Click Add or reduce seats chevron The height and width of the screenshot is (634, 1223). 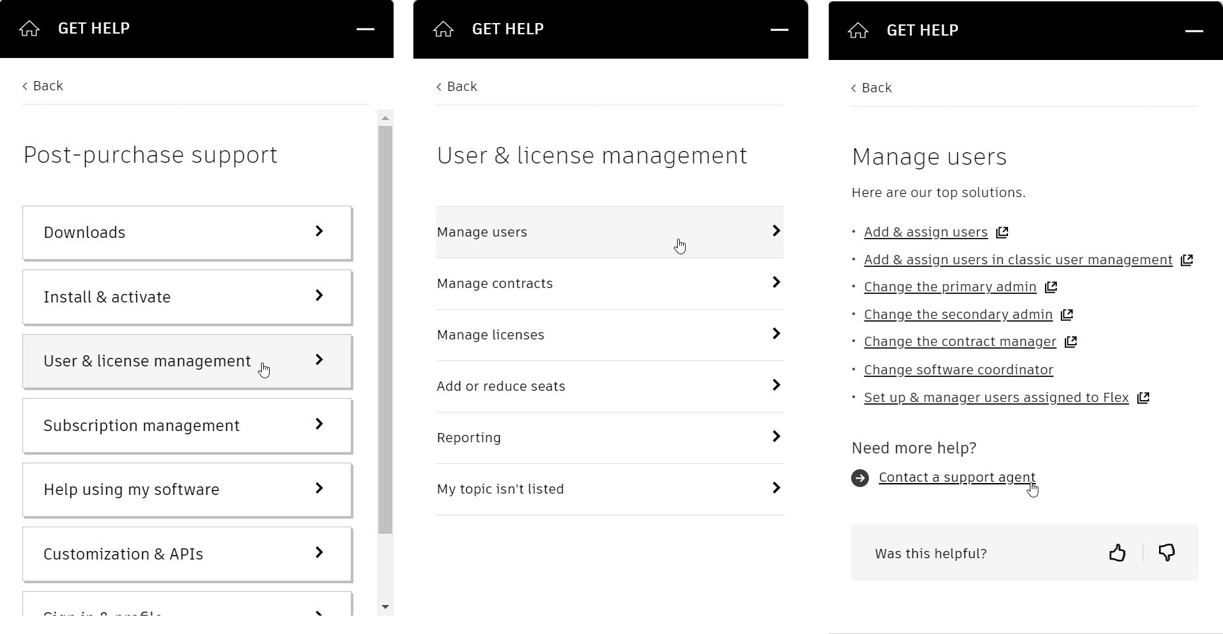pyautogui.click(x=776, y=385)
